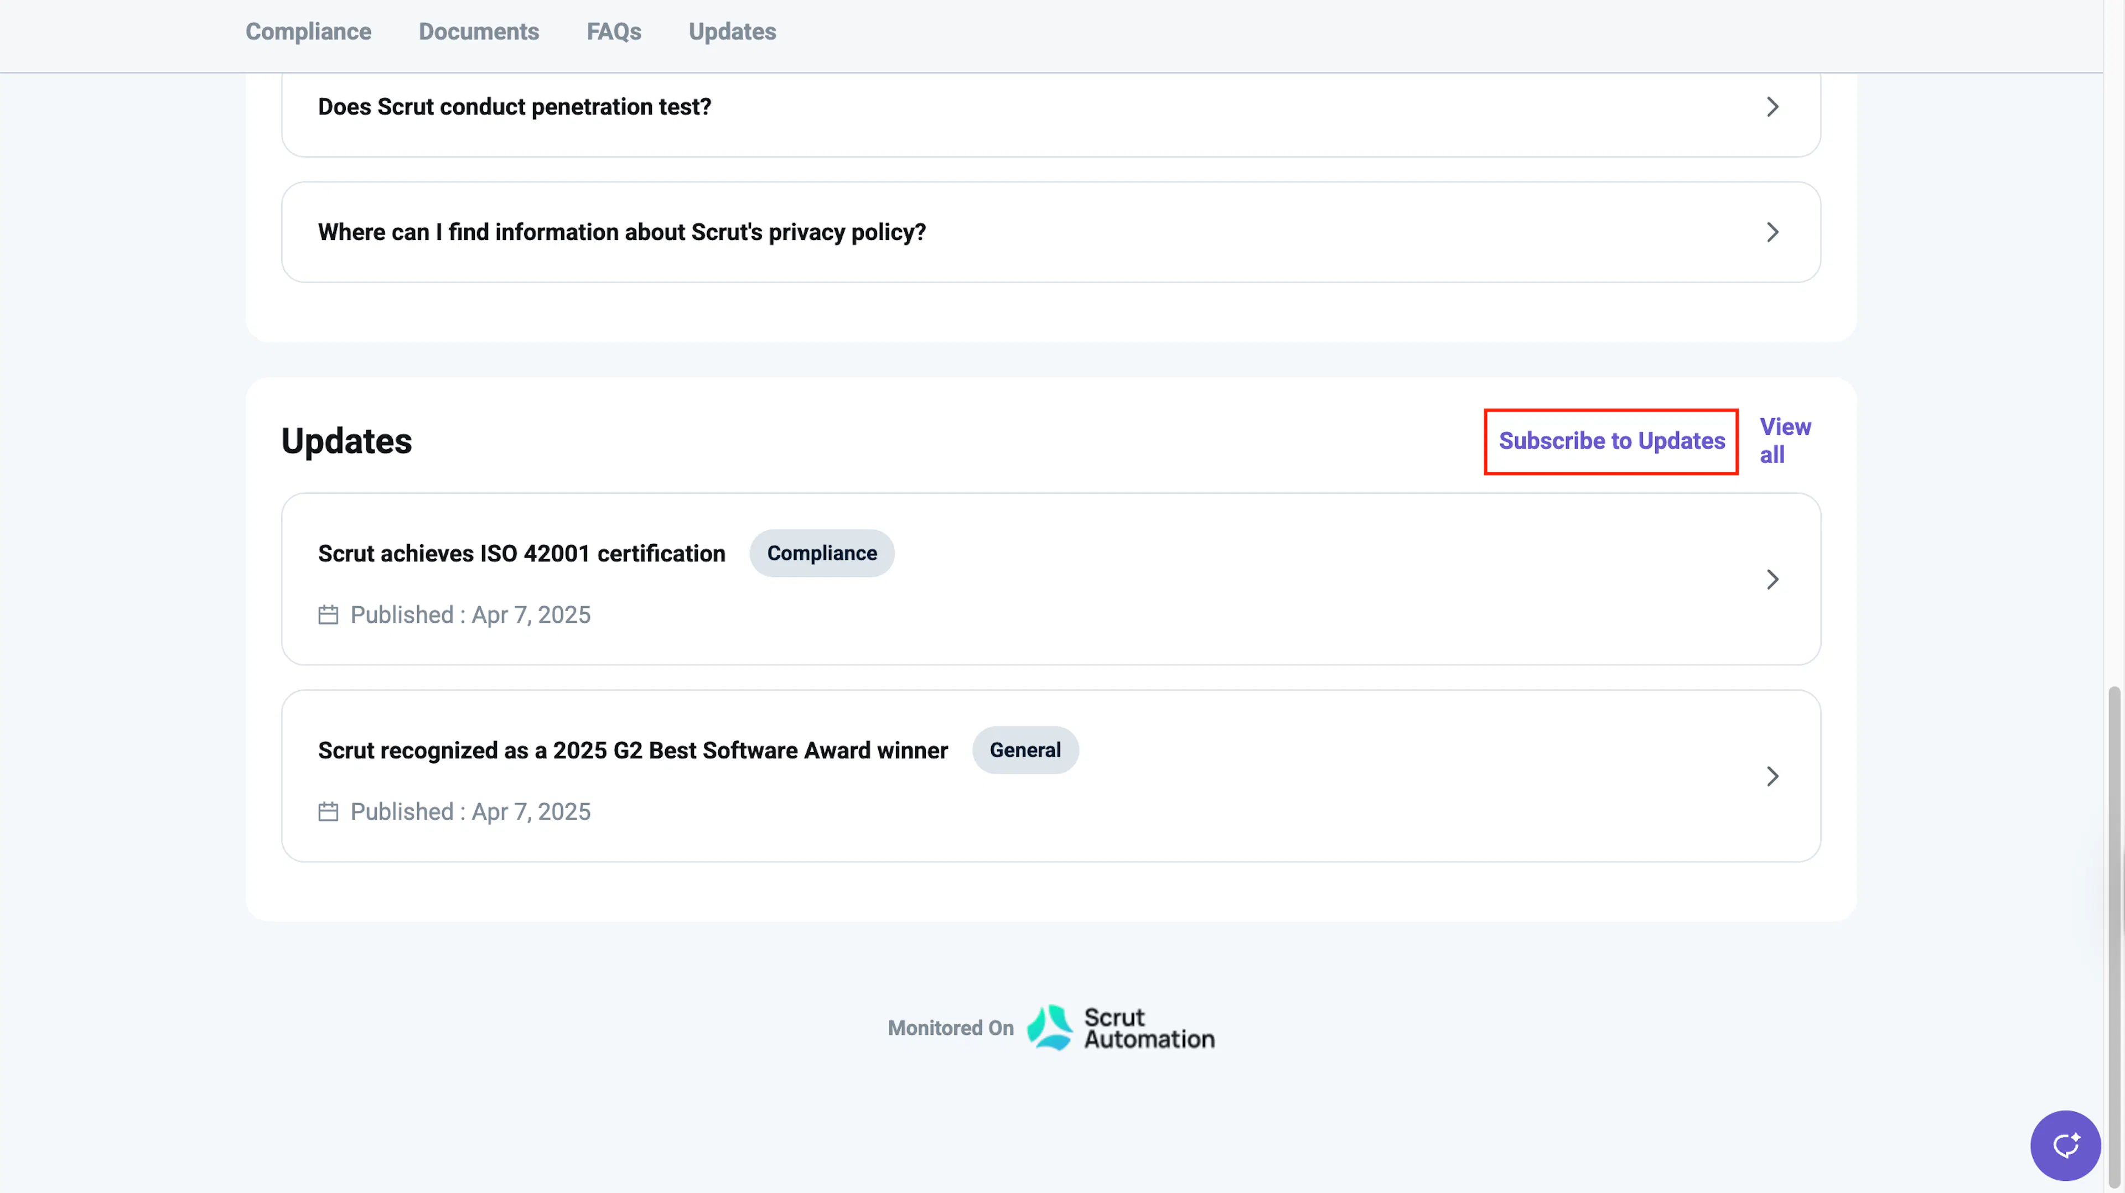Click calendar icon on ISO 42001 update
The width and height of the screenshot is (2125, 1193).
coord(328,615)
